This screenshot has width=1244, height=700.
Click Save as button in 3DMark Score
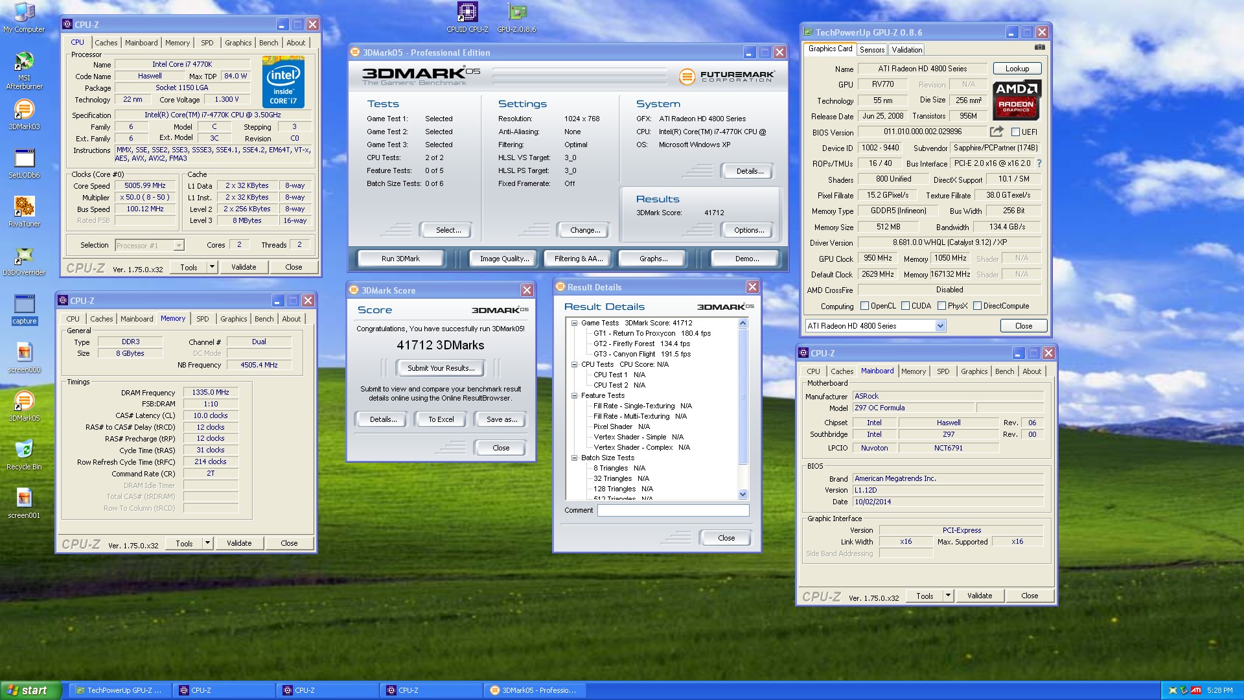click(501, 419)
